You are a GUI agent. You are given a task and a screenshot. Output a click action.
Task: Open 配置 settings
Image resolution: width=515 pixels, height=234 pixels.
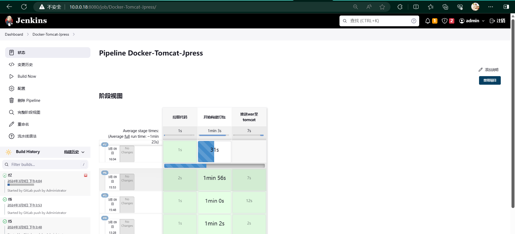(x=48, y=88)
